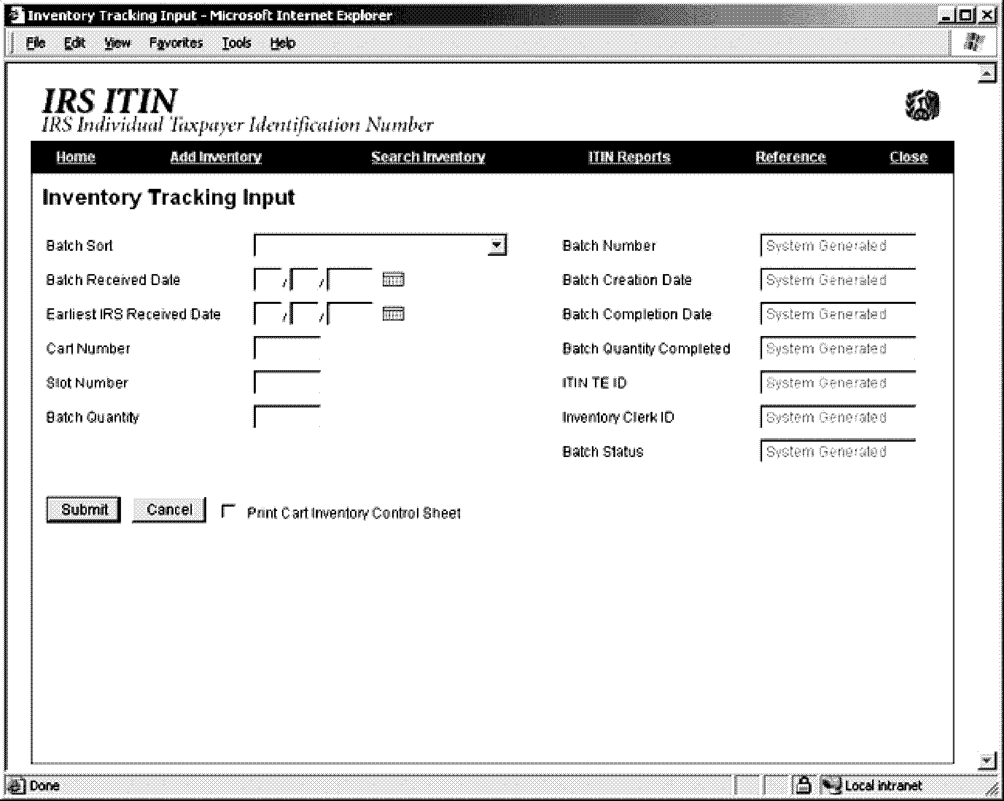Click the Internet Explorer throbber logo
Image resolution: width=1004 pixels, height=801 pixels.
974,43
